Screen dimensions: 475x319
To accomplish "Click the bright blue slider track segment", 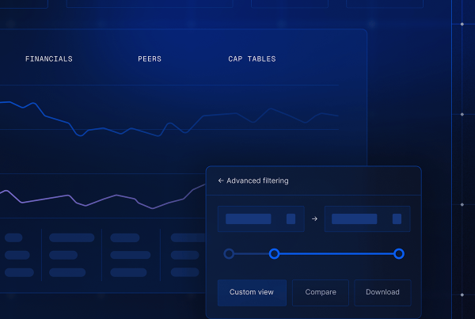I will (x=336, y=253).
